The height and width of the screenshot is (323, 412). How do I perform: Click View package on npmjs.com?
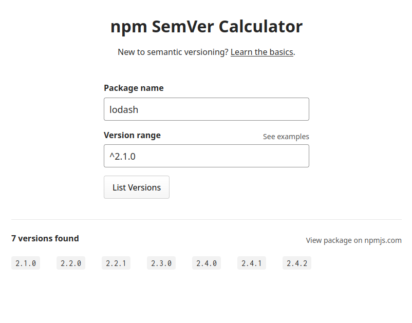pyautogui.click(x=353, y=240)
